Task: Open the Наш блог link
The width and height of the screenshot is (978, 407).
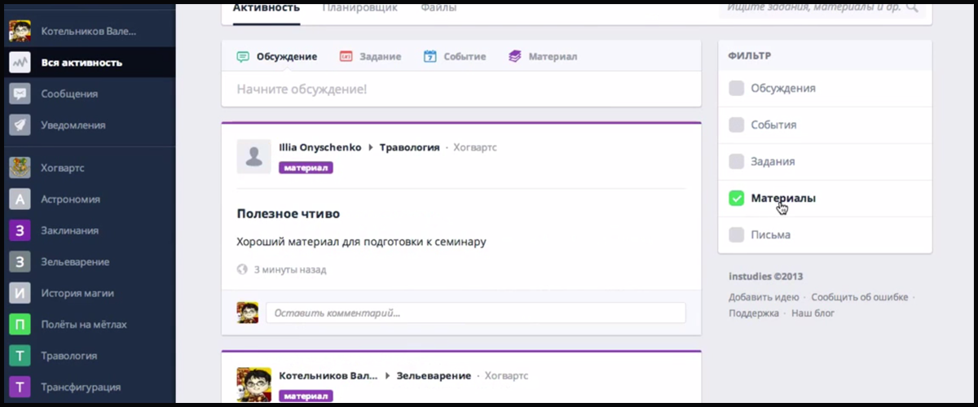Action: click(813, 313)
